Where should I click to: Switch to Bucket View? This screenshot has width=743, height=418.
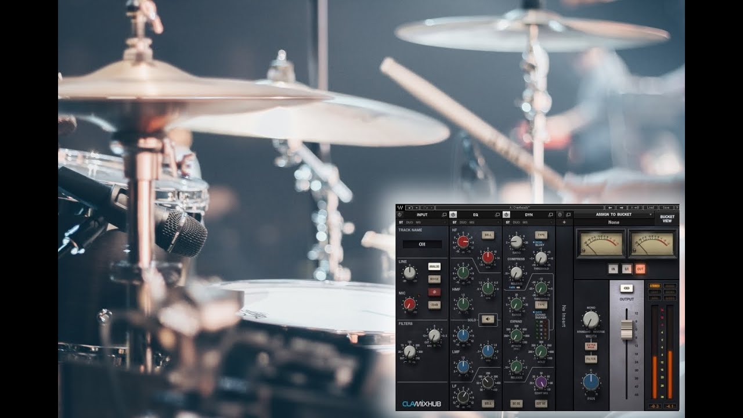[667, 218]
